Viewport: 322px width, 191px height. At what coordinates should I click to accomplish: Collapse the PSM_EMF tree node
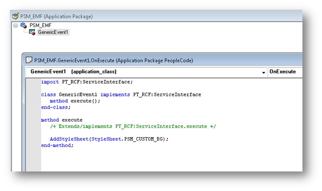tap(15, 25)
